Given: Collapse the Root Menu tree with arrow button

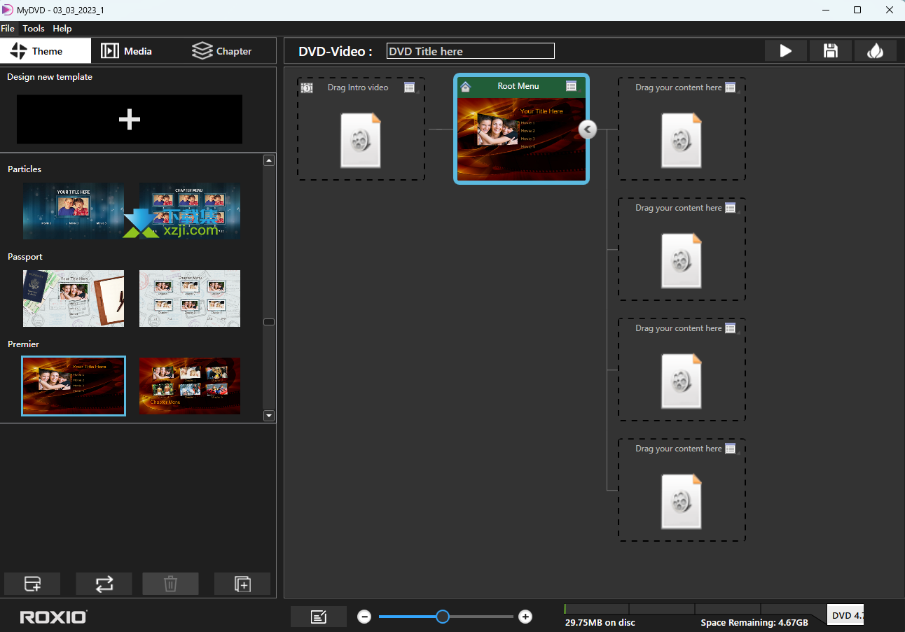Looking at the screenshot, I should pos(588,129).
